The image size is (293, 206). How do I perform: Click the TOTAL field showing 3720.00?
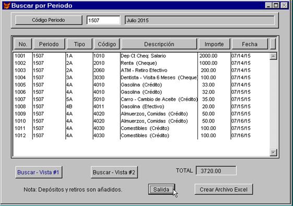[x=216, y=171]
